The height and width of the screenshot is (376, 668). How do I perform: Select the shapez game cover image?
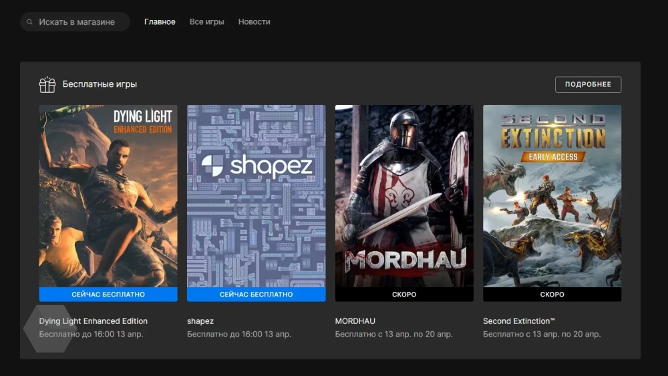coord(256,196)
